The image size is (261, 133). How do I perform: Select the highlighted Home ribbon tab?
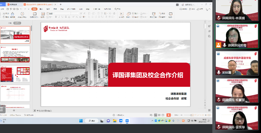34,9
